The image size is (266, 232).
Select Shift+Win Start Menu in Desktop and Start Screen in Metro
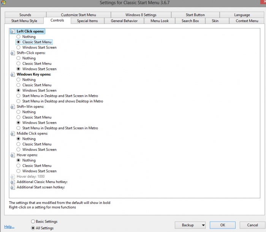point(18,128)
